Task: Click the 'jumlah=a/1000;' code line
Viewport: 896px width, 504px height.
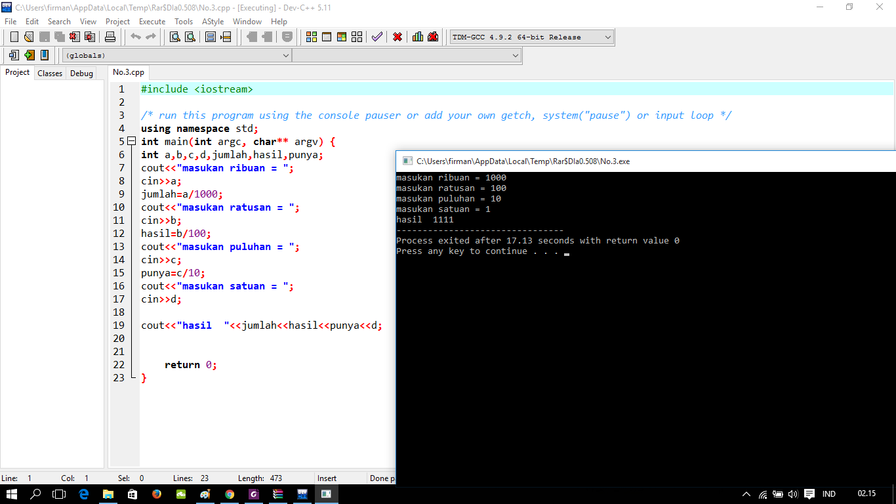Action: [x=182, y=194]
